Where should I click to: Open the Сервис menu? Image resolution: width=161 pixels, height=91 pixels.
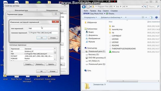point(106,11)
